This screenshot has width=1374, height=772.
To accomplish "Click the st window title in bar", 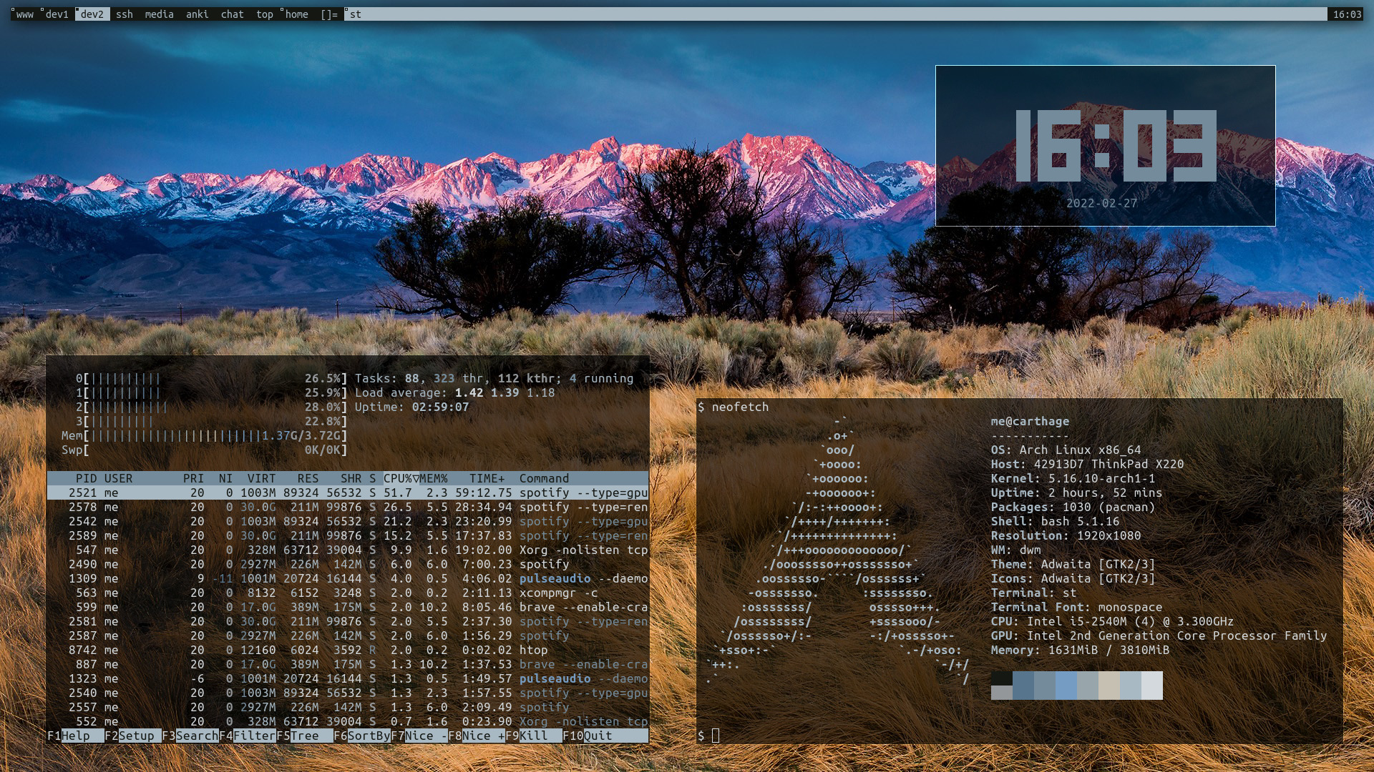I will click(835, 14).
